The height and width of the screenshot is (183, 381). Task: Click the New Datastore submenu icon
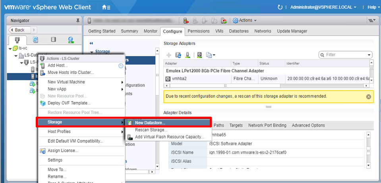point(130,123)
